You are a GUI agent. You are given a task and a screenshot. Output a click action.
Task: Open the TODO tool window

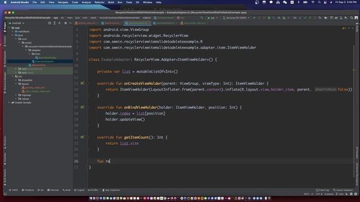click(13, 190)
